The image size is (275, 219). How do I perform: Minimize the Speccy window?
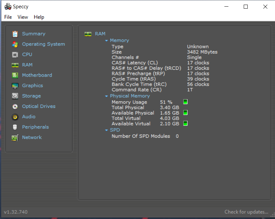(226, 7)
